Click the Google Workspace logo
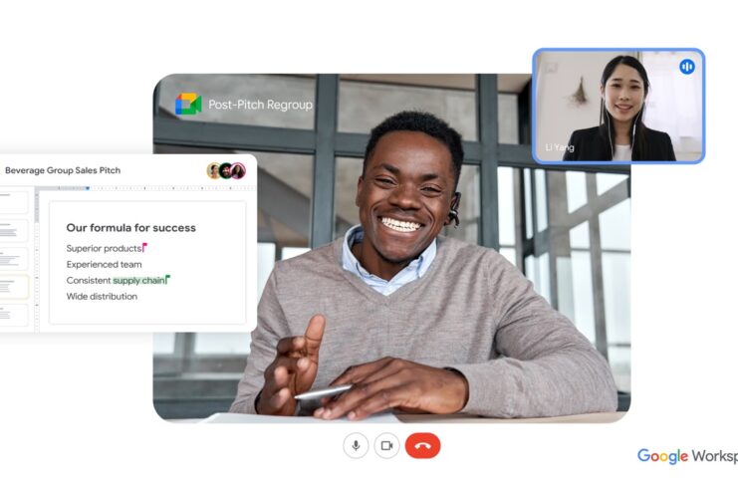Image resolution: width=738 pixels, height=484 pixels. (687, 456)
